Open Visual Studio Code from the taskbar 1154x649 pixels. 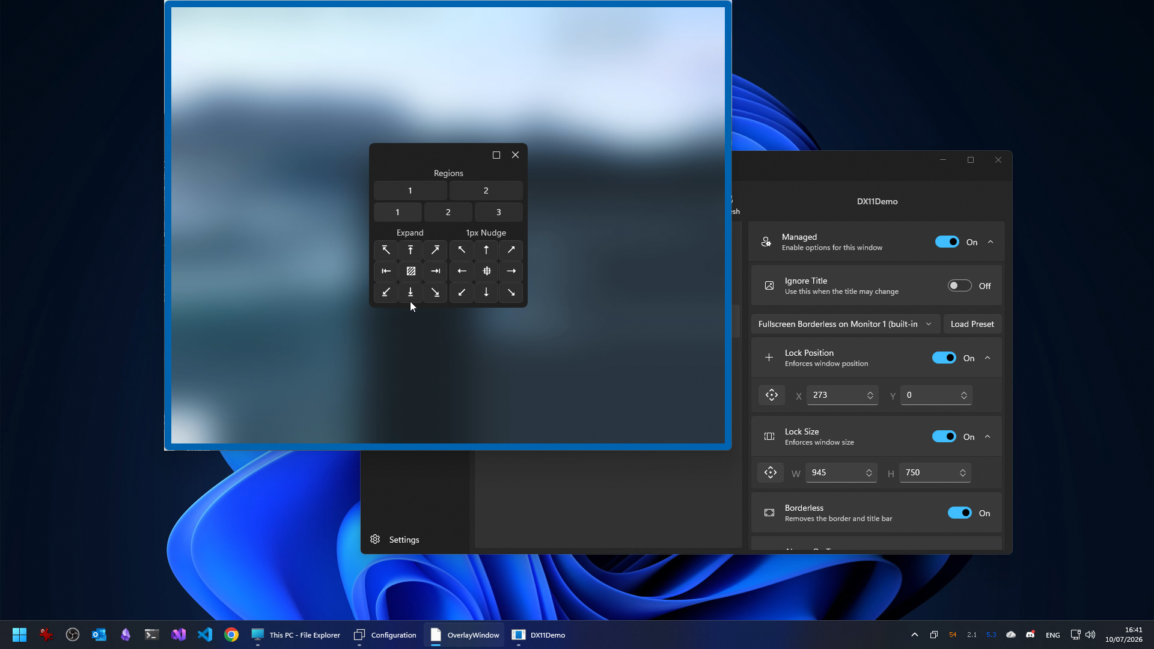tap(205, 635)
